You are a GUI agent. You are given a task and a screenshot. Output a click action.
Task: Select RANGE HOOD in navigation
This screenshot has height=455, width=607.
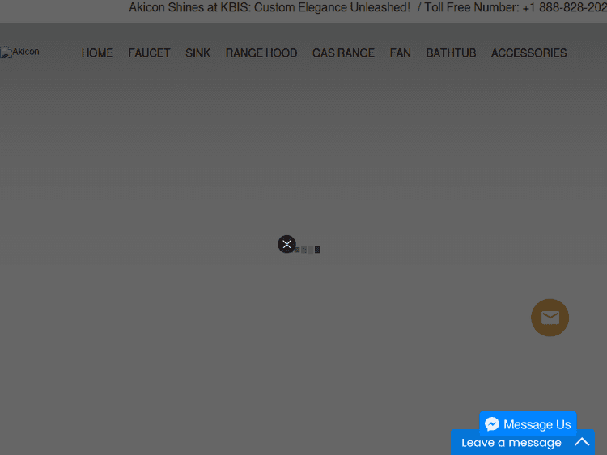(261, 53)
